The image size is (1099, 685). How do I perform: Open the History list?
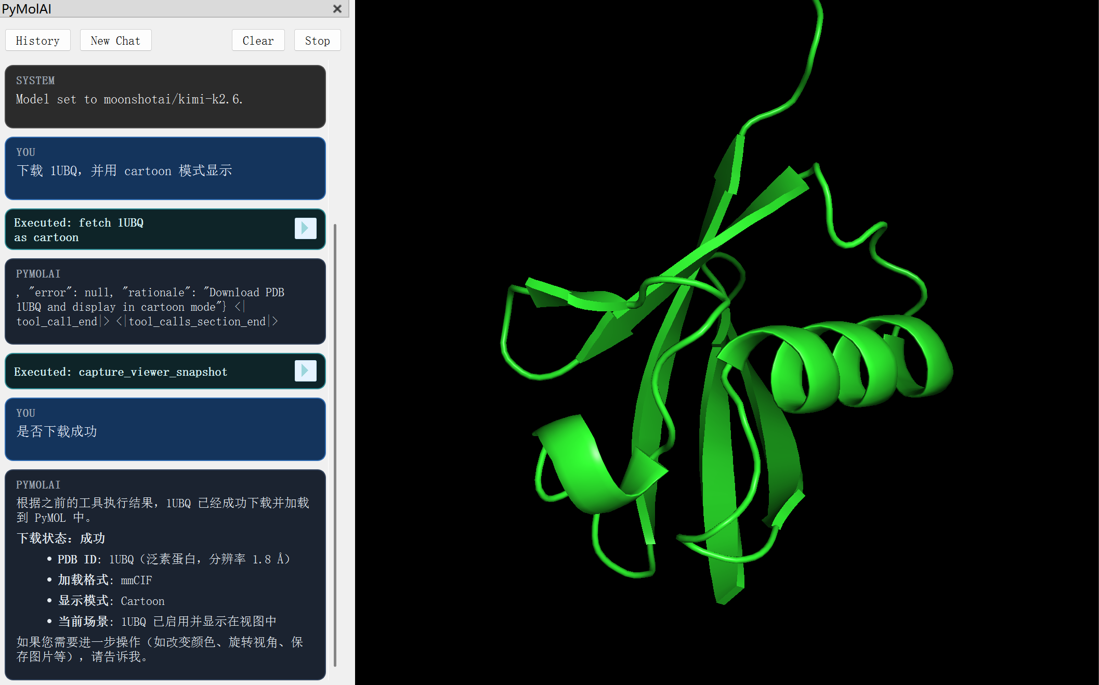[x=38, y=41]
